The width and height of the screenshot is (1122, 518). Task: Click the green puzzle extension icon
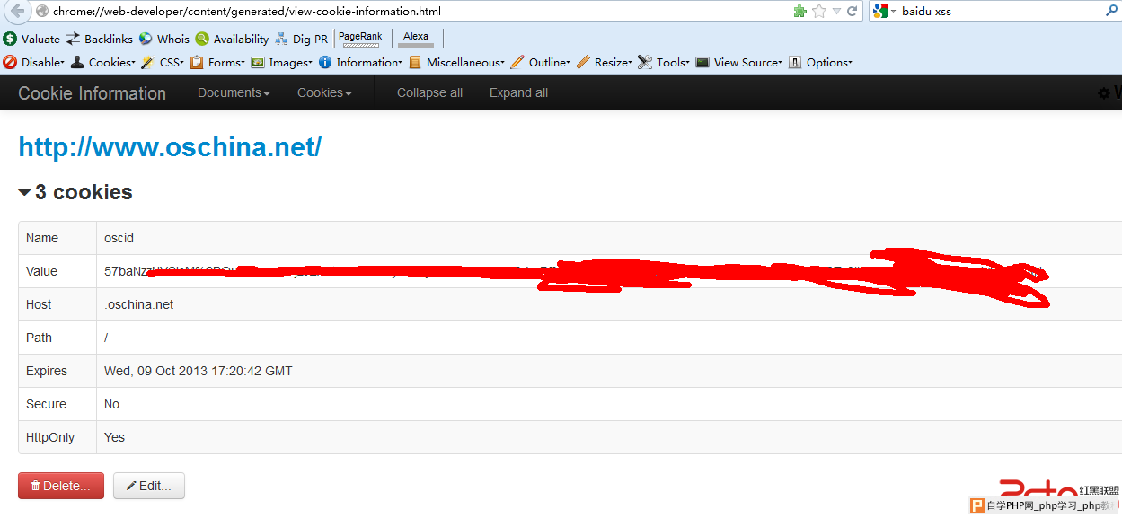(800, 12)
